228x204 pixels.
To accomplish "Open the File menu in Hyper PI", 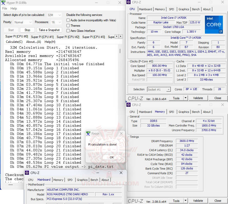I will tap(4, 8).
